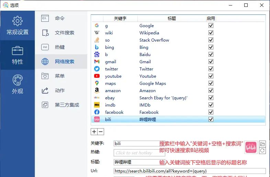The width and height of the screenshot is (270, 177).
Task: Reset the entry icon with refresh button
Action: pyautogui.click(x=262, y=151)
